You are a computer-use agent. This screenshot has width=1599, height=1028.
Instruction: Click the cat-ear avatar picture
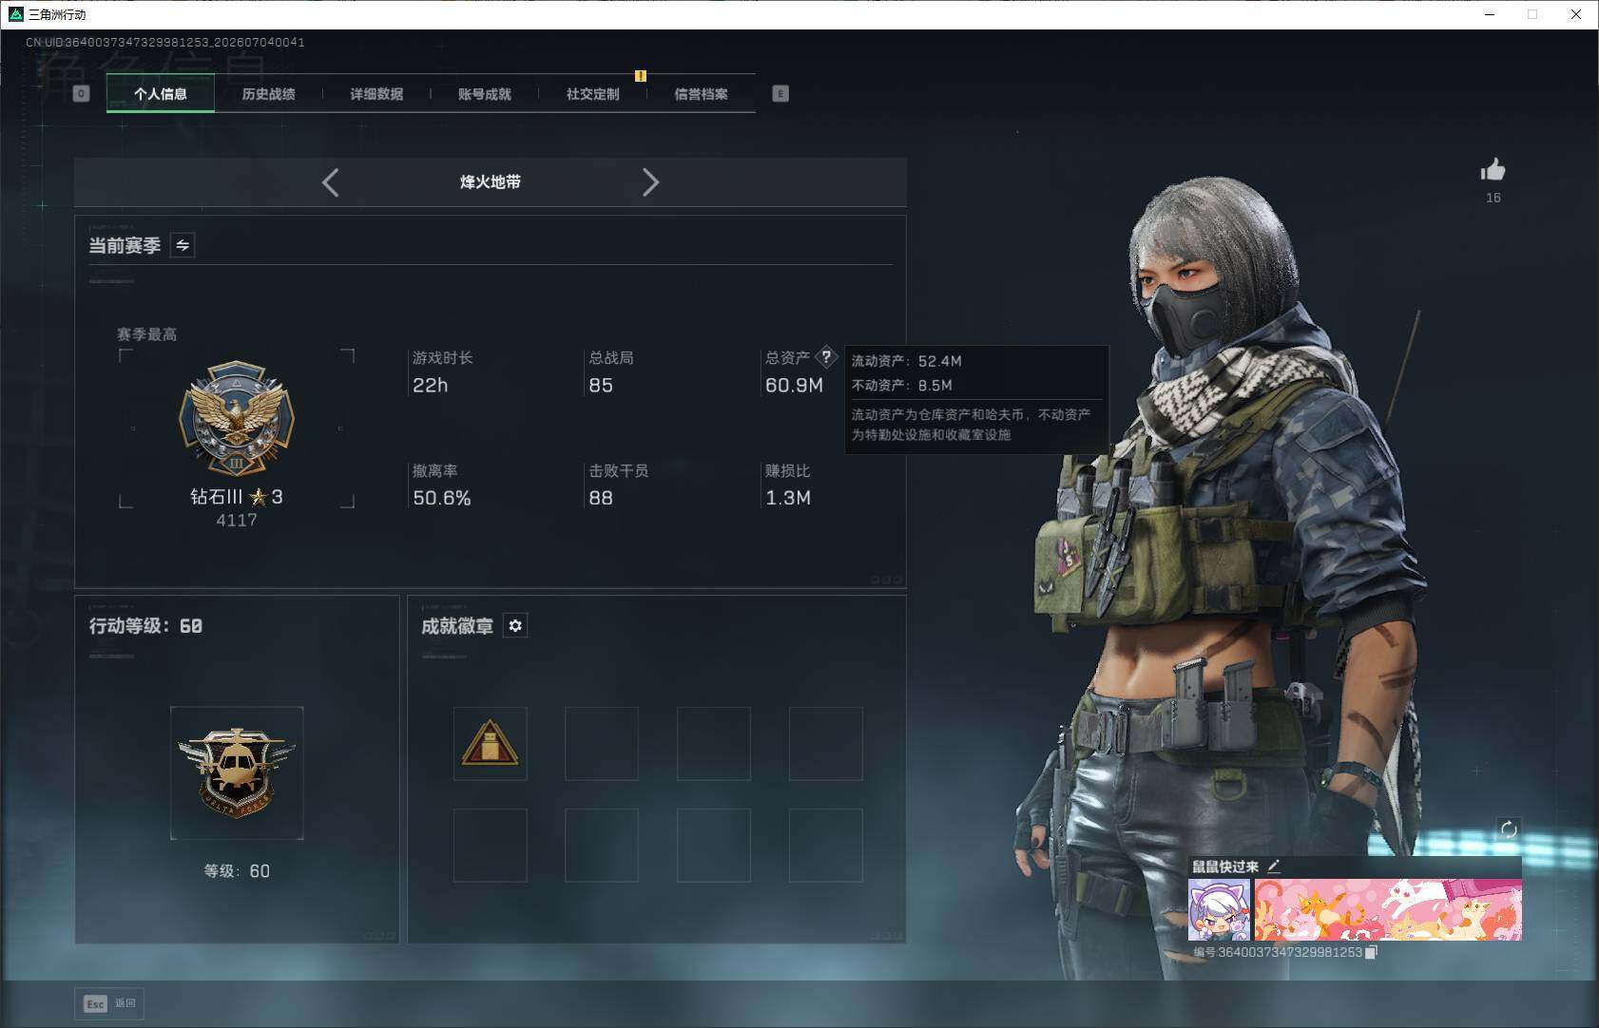point(1219,909)
